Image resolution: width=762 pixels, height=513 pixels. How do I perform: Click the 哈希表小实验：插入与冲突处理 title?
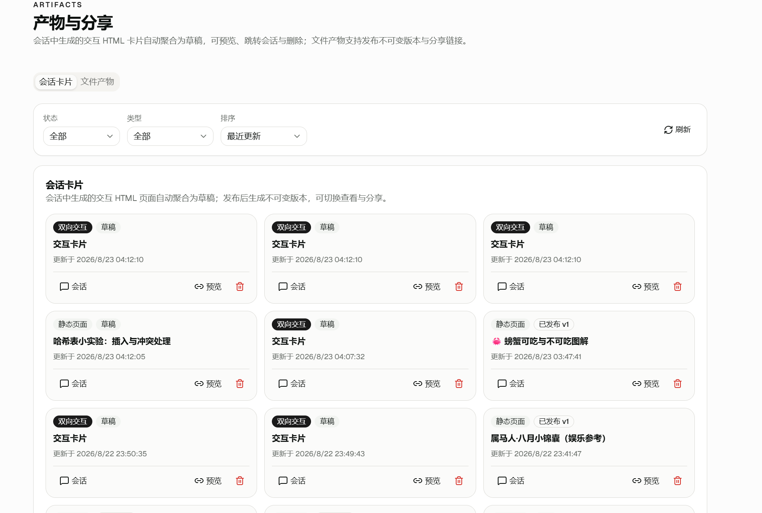click(x=112, y=341)
